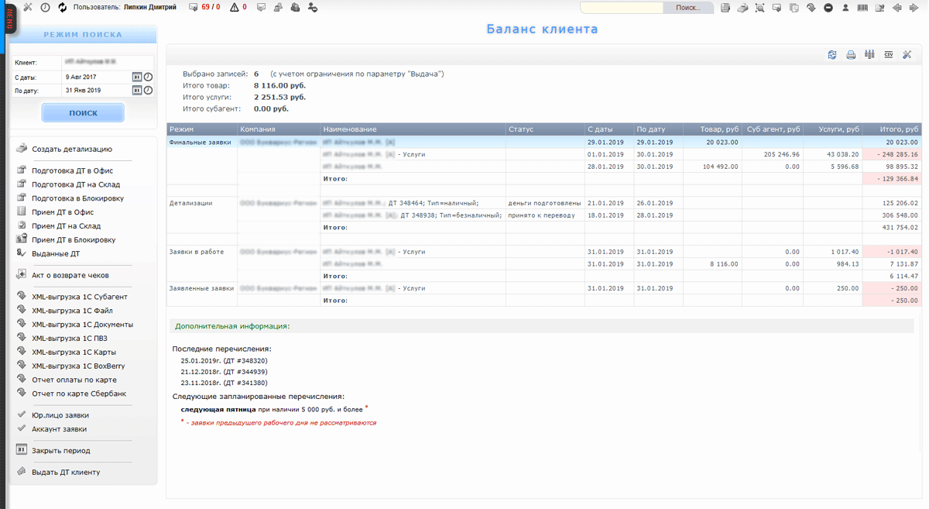
Task: Click the warning triangle alerts icon
Action: (235, 8)
